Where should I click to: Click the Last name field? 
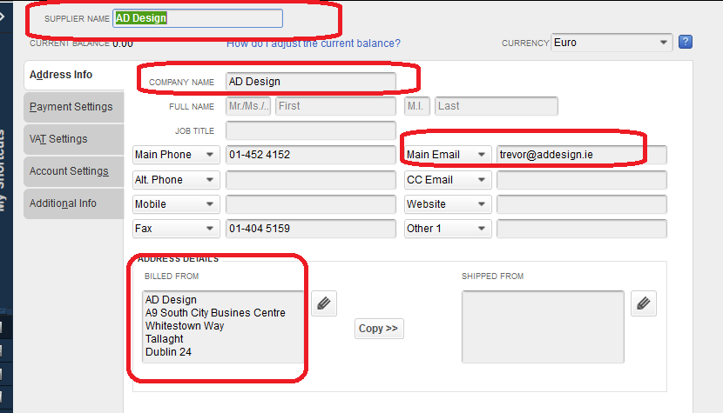[497, 106]
